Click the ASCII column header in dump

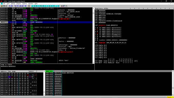pos(33,71)
